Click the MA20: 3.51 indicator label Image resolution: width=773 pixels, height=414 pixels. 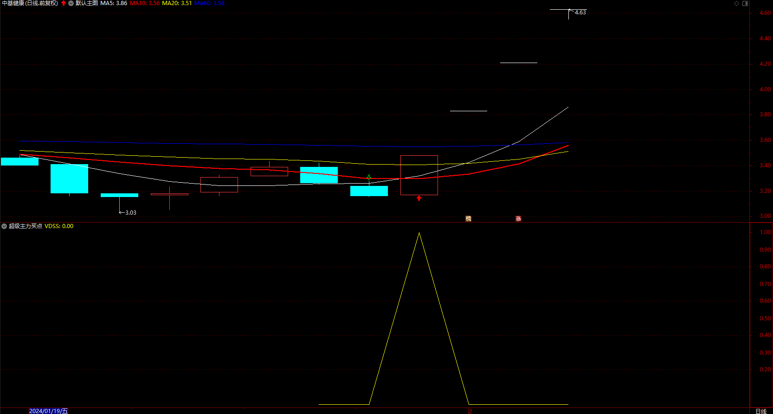click(177, 3)
